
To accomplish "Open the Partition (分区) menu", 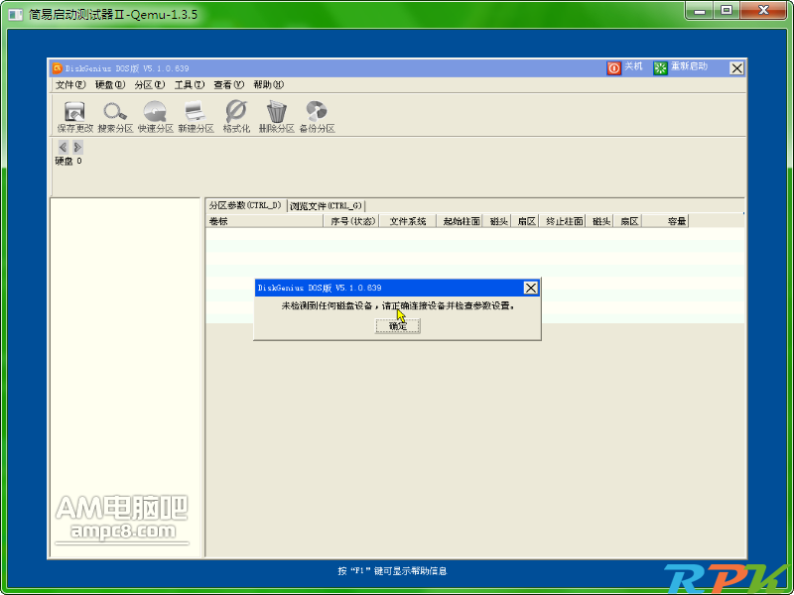I will point(150,85).
